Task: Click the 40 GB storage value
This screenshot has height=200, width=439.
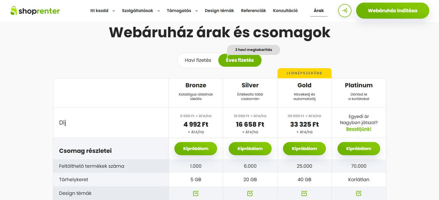Action: pyautogui.click(x=304, y=180)
